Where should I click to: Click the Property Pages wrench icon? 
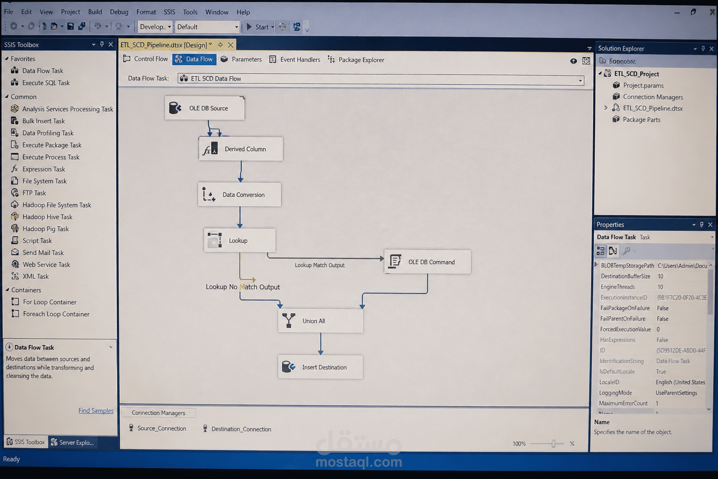pyautogui.click(x=626, y=251)
